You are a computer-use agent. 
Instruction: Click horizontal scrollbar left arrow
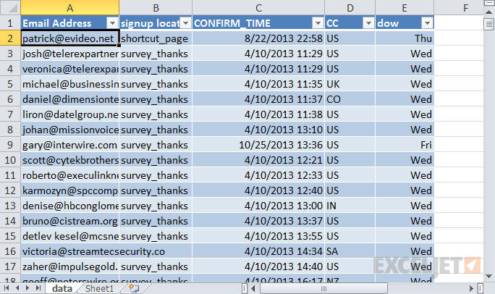point(253,288)
